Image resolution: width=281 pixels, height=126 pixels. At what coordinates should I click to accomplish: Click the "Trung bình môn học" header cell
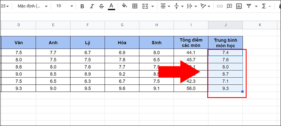click(x=226, y=43)
